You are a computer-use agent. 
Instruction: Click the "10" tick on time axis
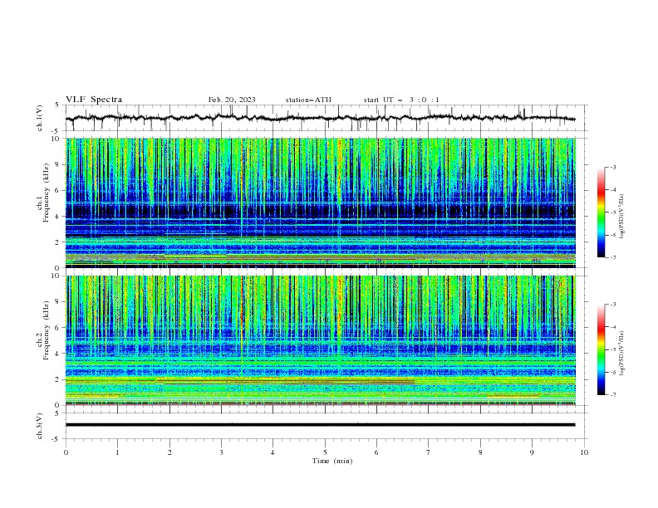click(584, 452)
